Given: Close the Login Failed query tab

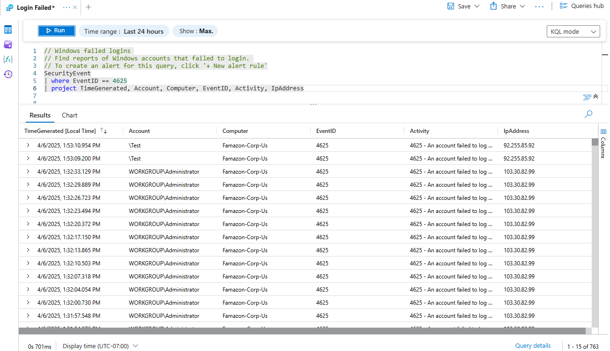Looking at the screenshot, I should pyautogui.click(x=75, y=7).
